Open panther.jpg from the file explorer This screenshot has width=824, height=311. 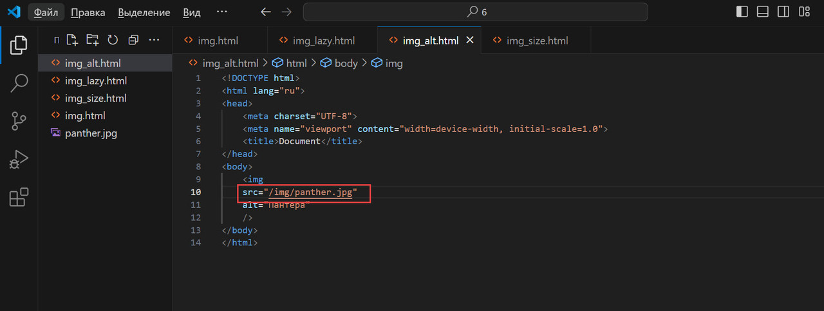(105, 133)
